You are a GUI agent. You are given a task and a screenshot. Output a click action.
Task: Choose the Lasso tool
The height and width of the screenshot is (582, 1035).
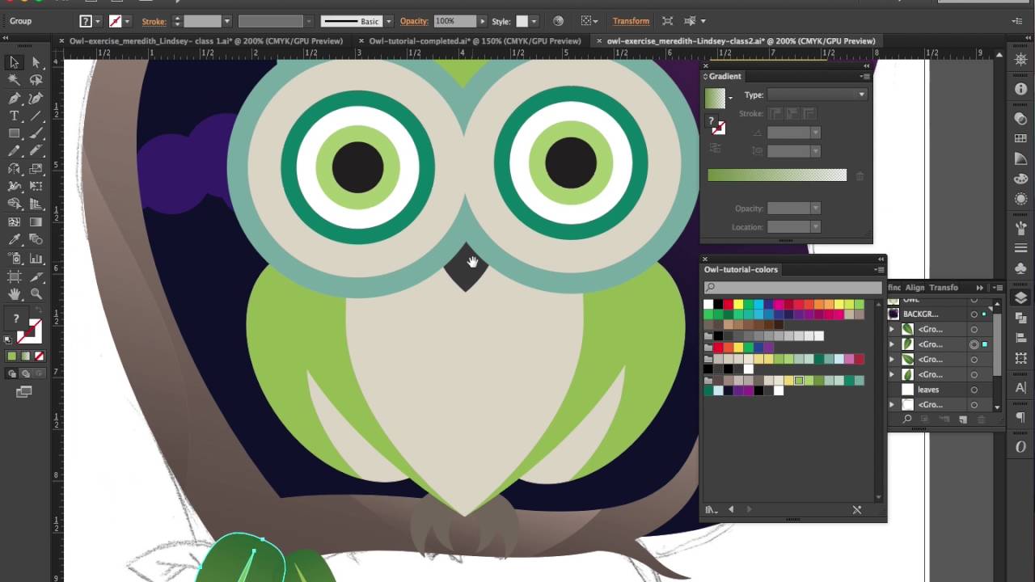click(x=36, y=80)
